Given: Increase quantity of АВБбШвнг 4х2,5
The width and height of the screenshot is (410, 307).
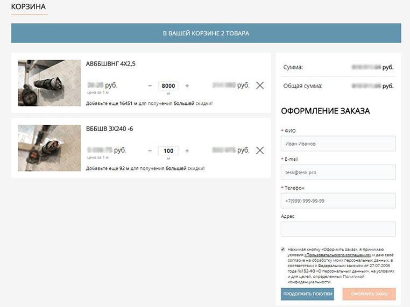Looking at the screenshot, I should click(187, 86).
